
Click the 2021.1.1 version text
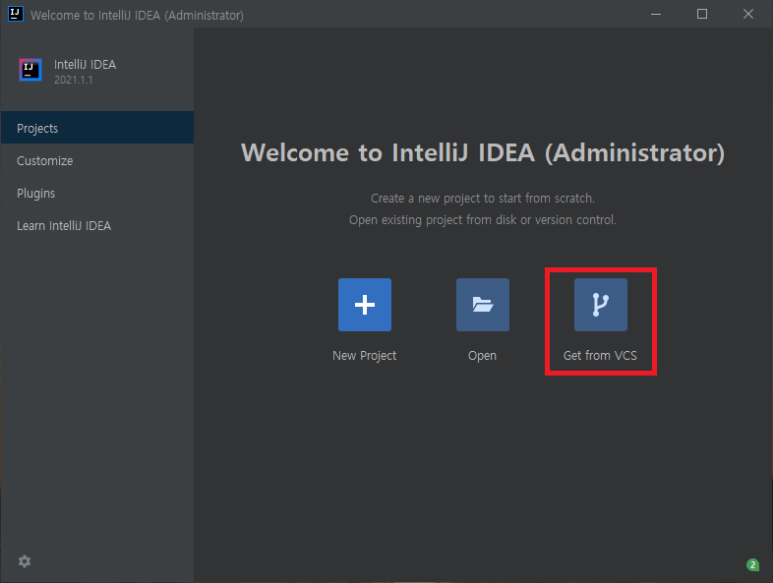point(73,80)
